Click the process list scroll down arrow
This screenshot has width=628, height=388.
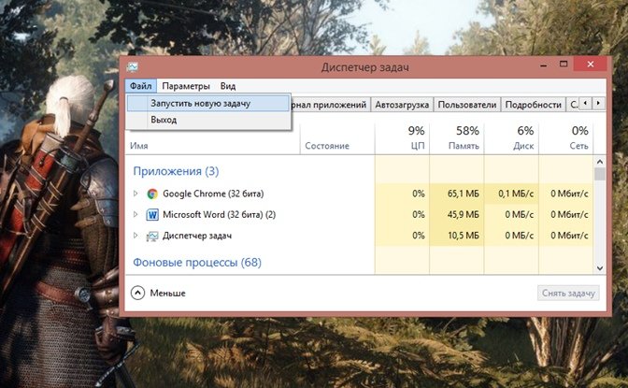point(600,268)
